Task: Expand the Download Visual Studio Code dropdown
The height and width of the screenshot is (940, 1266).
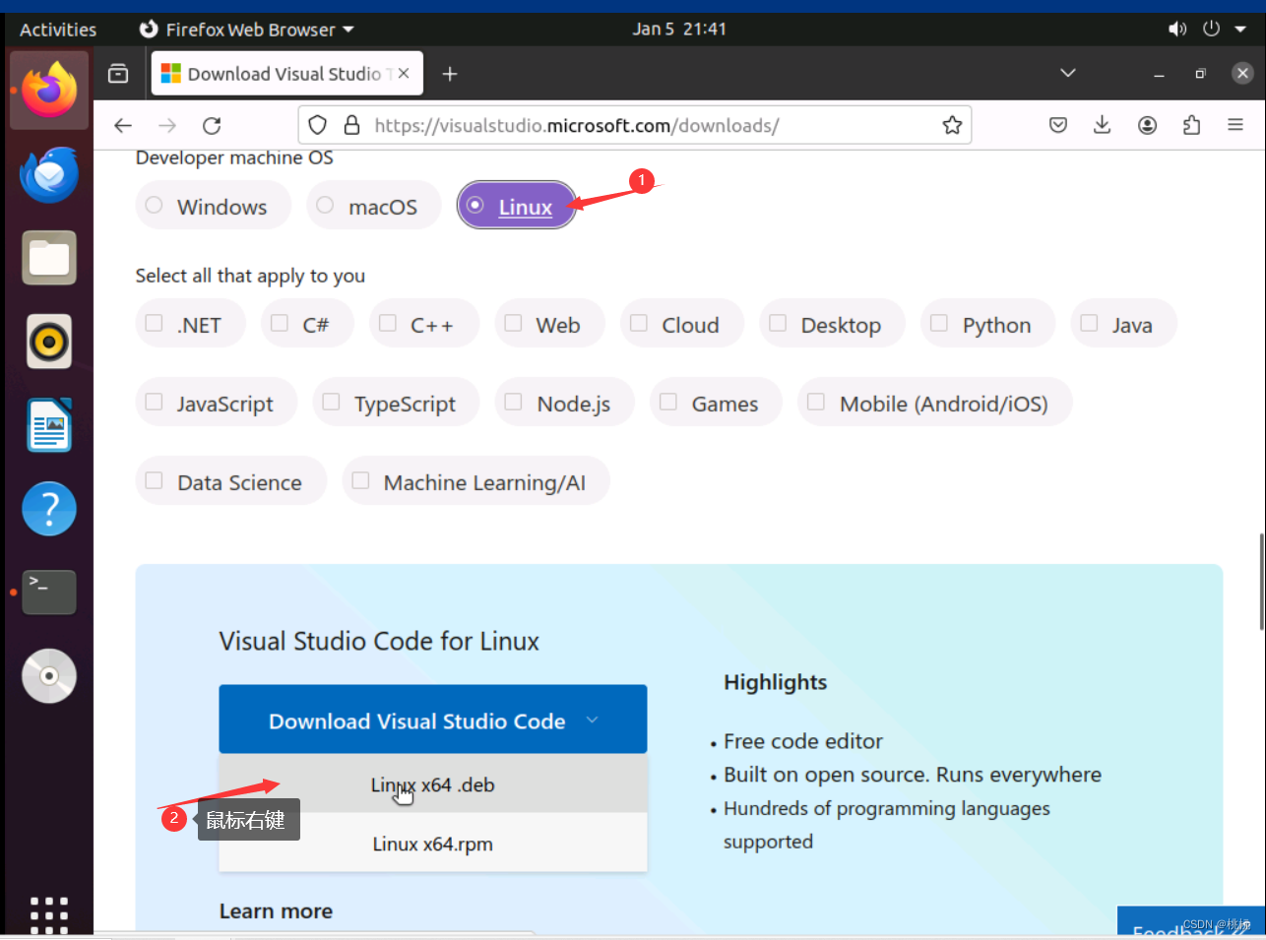Action: point(591,720)
